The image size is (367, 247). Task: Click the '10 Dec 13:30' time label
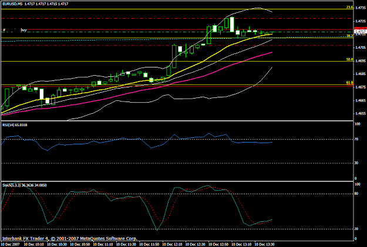(265, 245)
